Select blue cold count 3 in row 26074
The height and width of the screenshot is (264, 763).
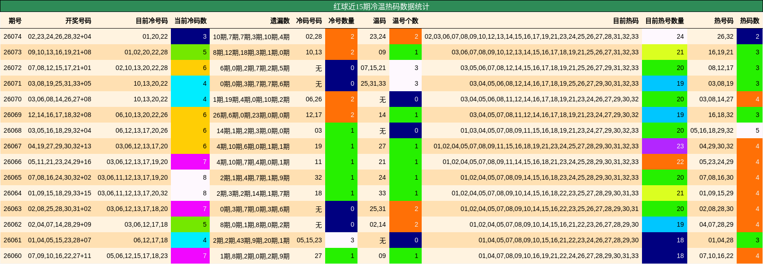click(x=190, y=36)
